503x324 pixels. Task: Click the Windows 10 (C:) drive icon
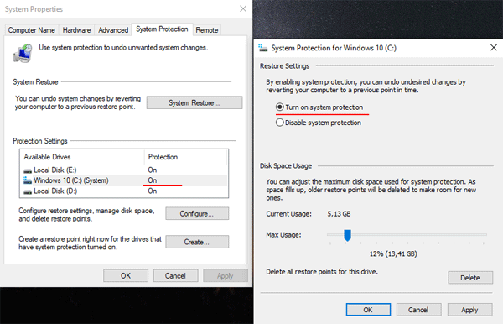coord(28,180)
